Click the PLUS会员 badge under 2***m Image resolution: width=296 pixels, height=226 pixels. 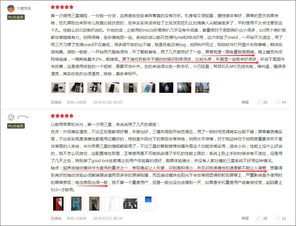point(16,126)
